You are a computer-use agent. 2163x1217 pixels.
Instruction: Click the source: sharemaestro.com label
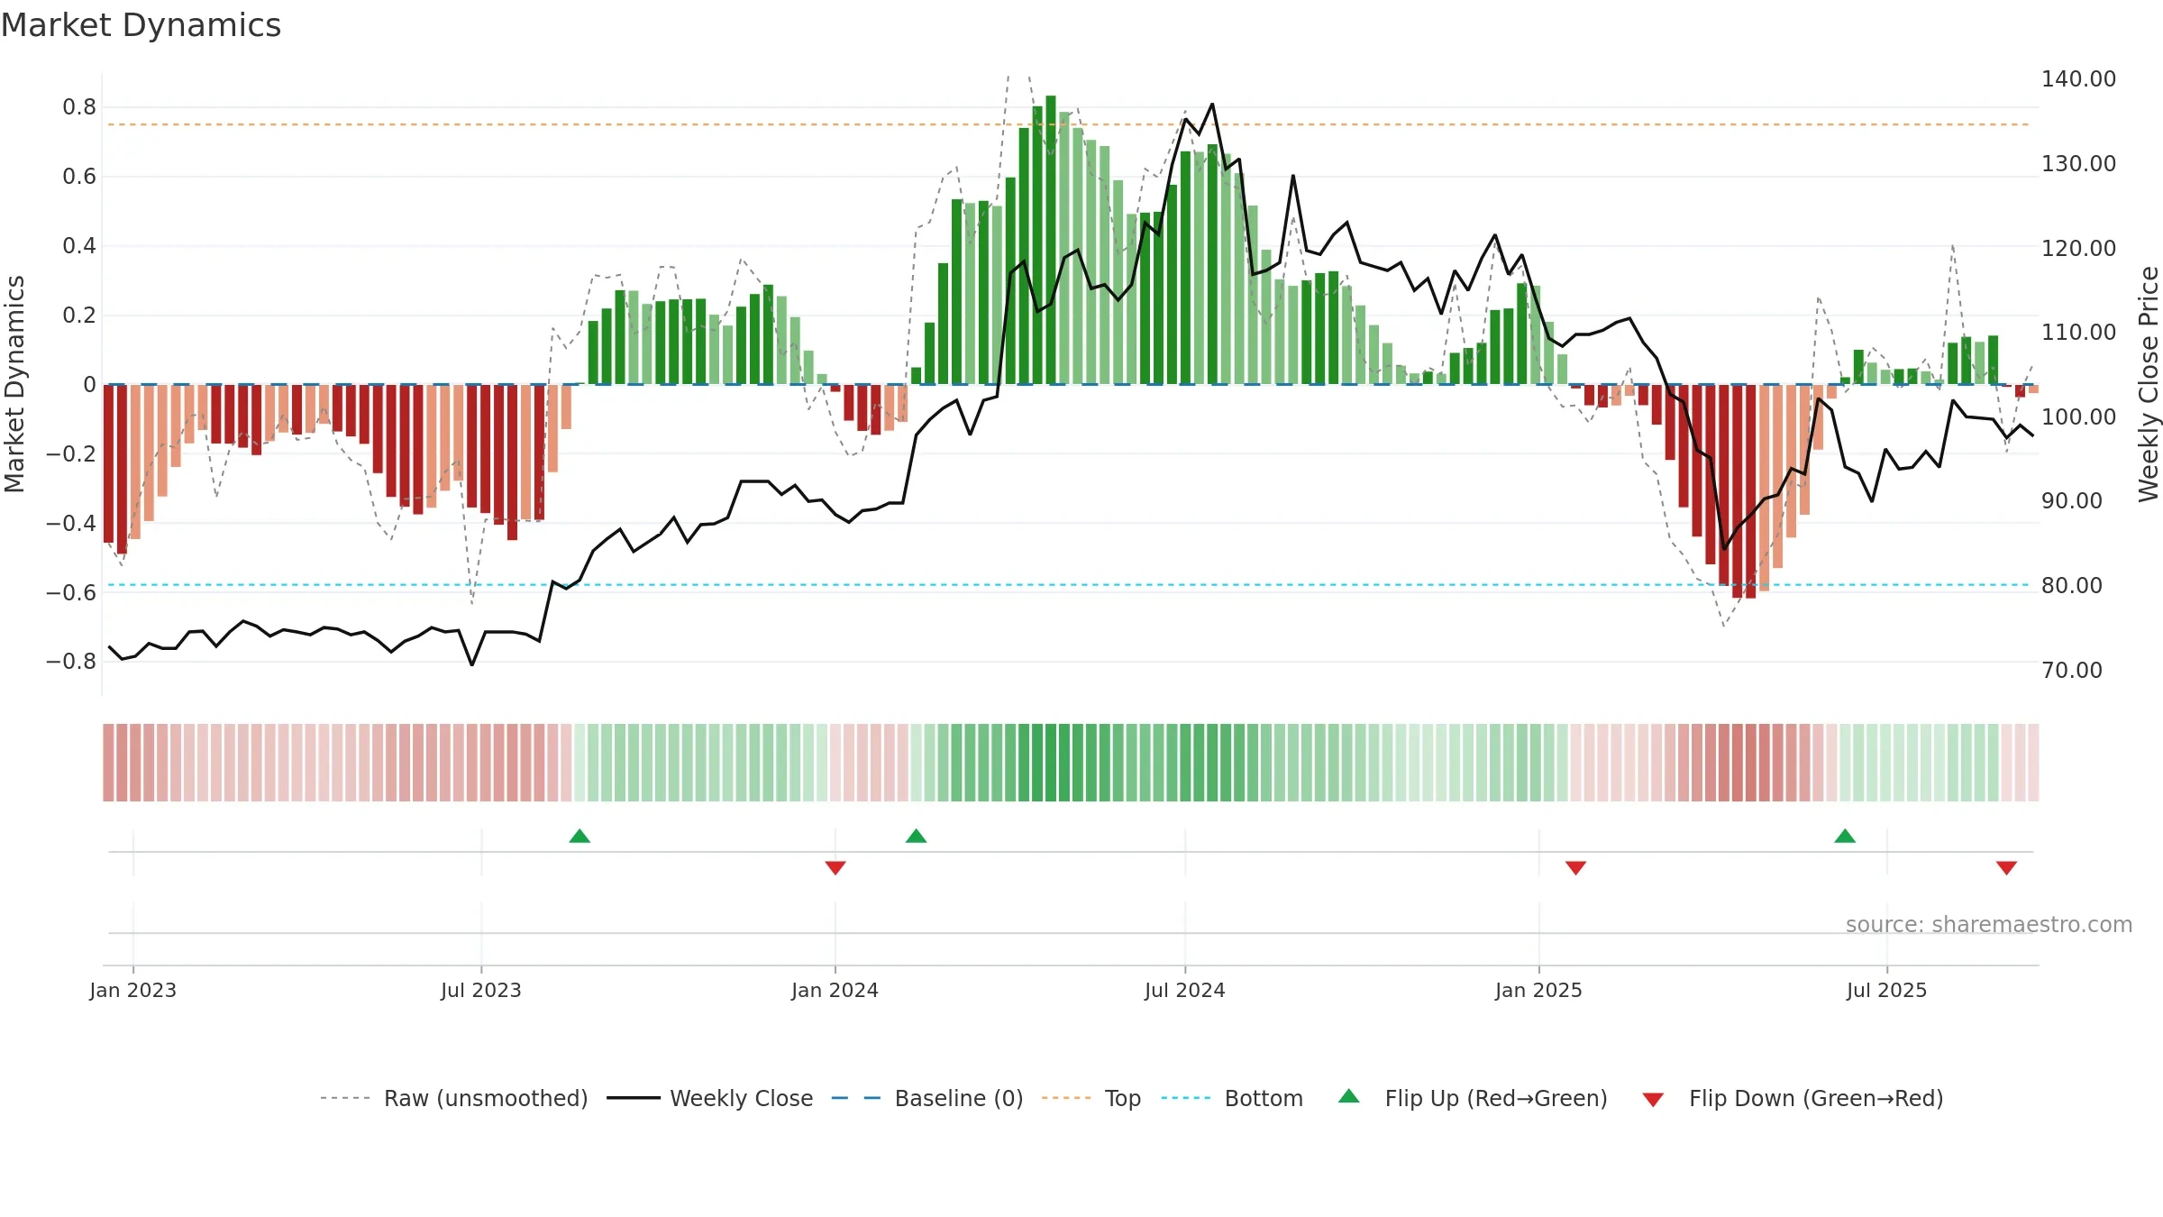coord(1989,924)
